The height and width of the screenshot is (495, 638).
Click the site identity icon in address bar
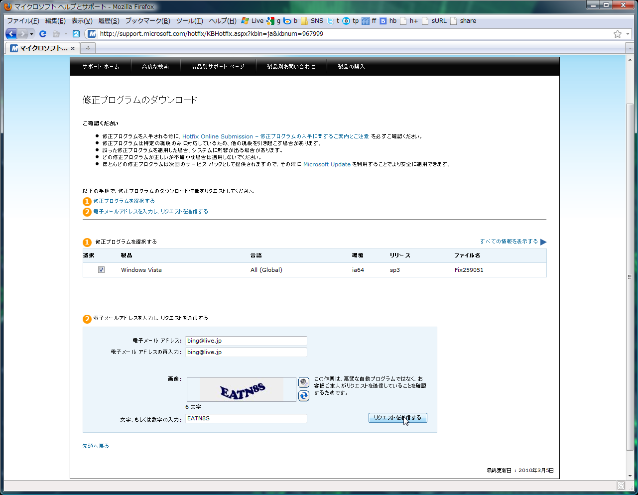(92, 34)
